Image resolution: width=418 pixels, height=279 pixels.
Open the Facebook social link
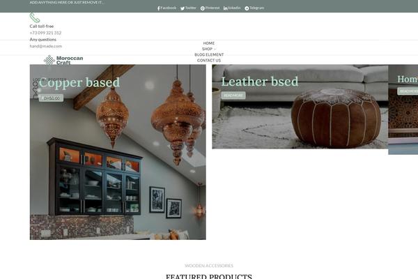click(x=167, y=8)
